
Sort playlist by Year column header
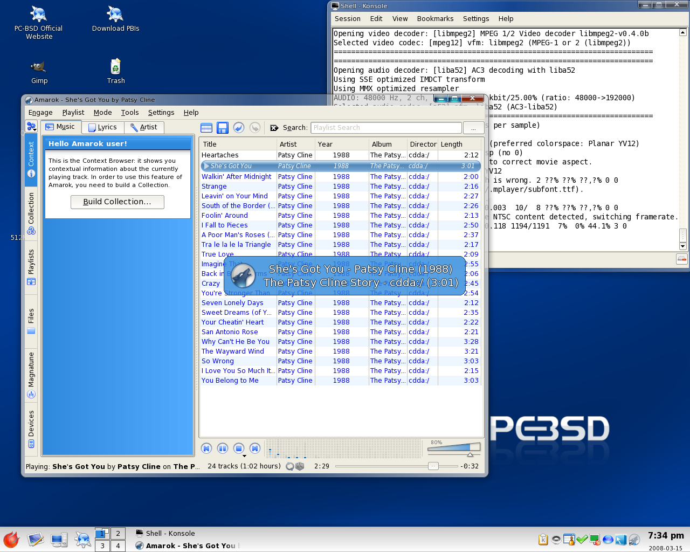point(341,144)
